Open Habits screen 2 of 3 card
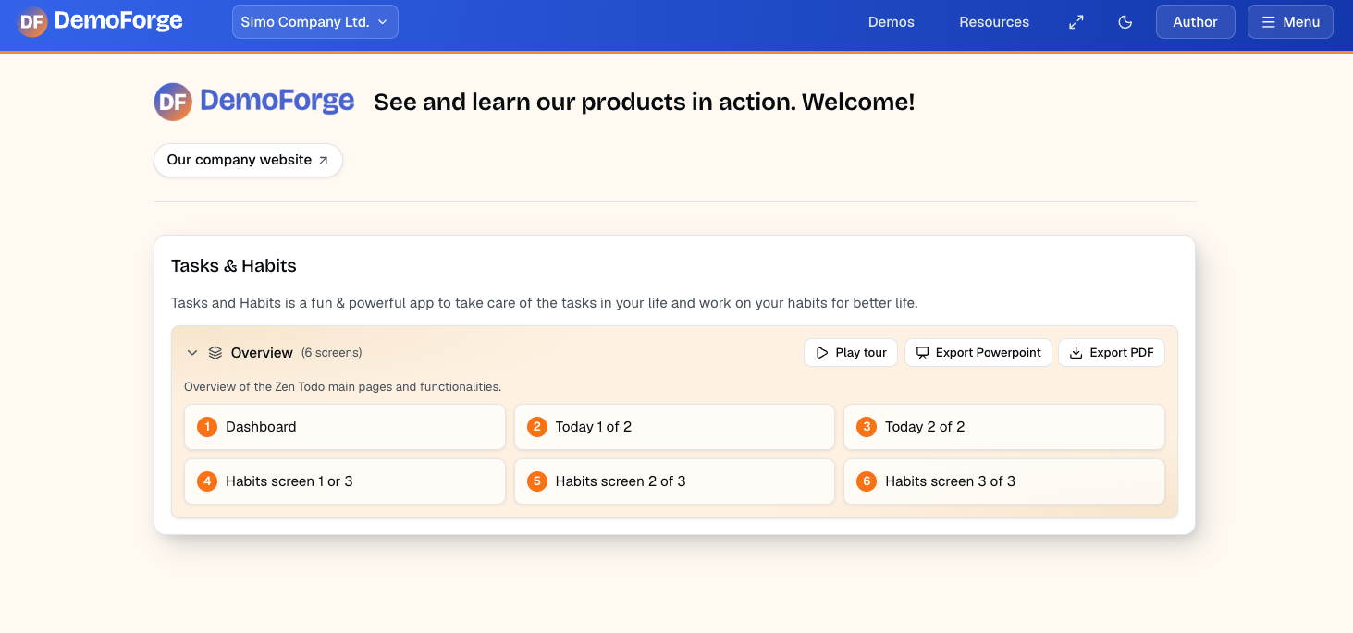The image size is (1353, 633). (x=674, y=481)
